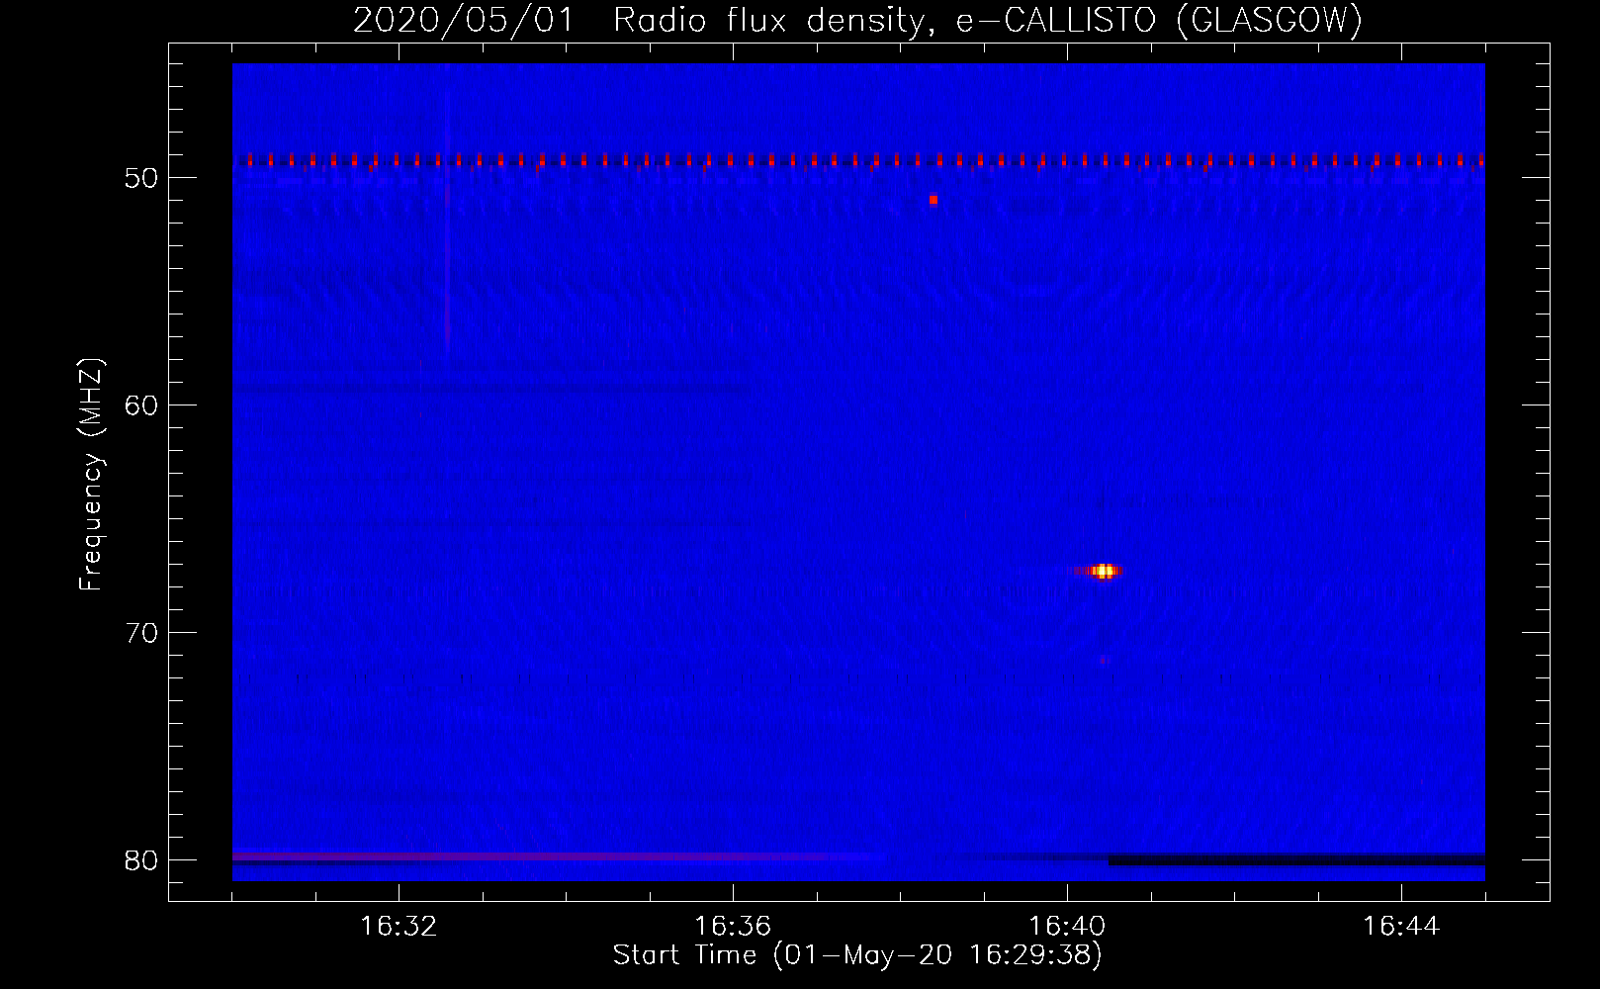The height and width of the screenshot is (989, 1600).
Task: Click the "Frequency (MHZ)" y-axis title
Action: [91, 475]
